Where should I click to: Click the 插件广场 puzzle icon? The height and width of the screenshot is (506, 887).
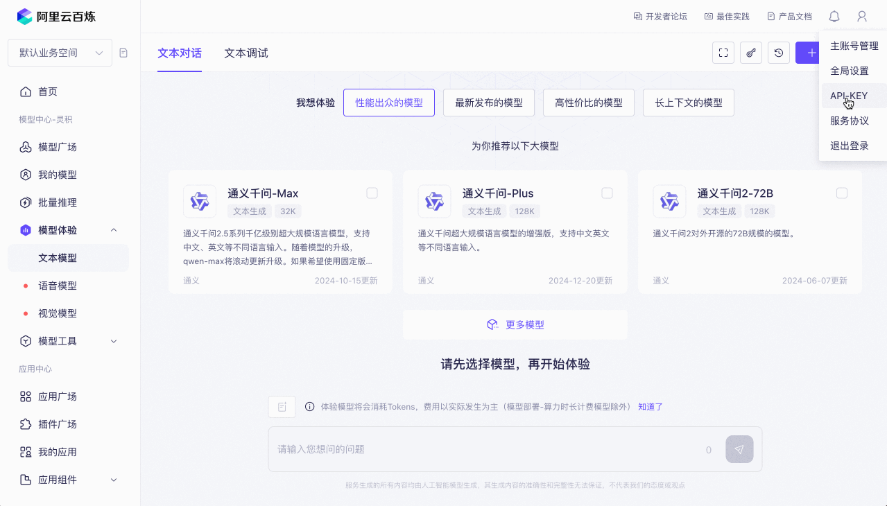(x=26, y=424)
